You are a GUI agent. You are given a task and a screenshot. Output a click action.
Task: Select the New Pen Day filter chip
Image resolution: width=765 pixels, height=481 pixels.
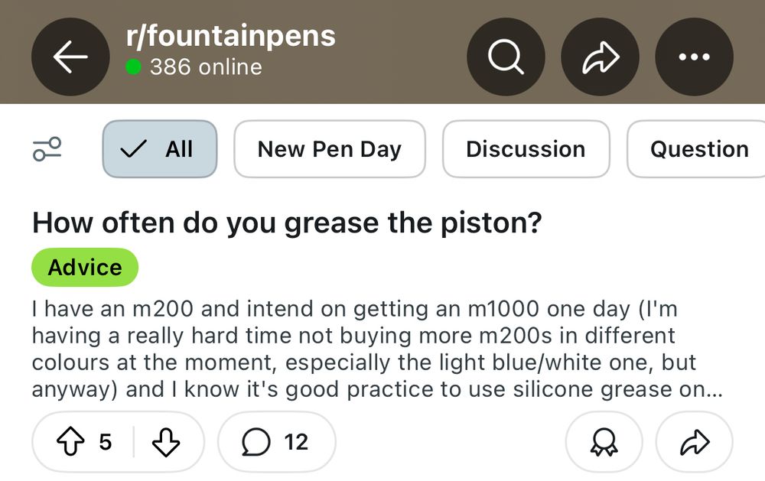click(x=329, y=149)
